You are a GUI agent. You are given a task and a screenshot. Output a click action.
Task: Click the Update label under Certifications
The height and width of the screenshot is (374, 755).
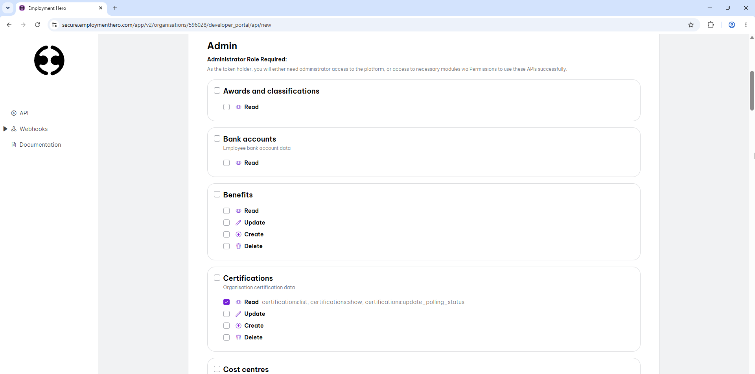(254, 314)
